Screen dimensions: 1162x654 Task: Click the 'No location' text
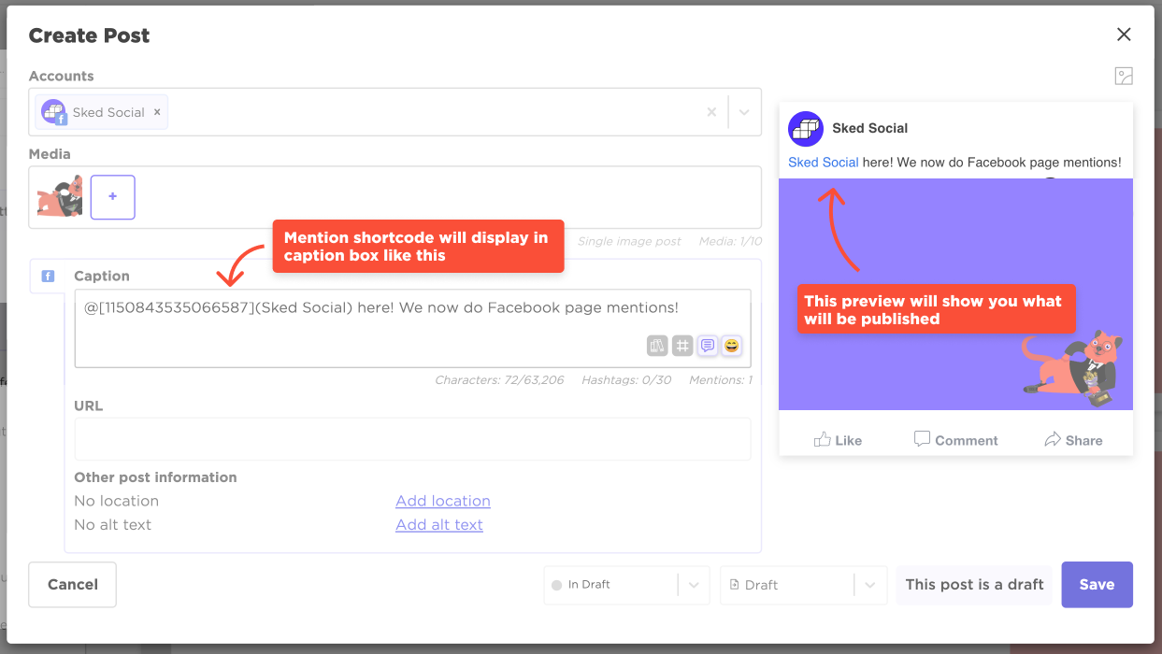pyautogui.click(x=117, y=501)
